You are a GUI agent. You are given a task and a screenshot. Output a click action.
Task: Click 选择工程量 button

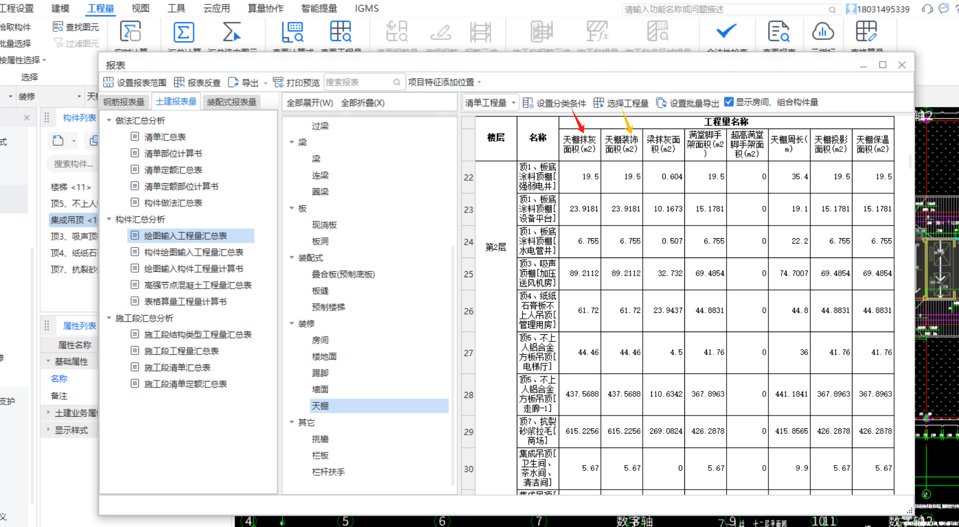[621, 103]
